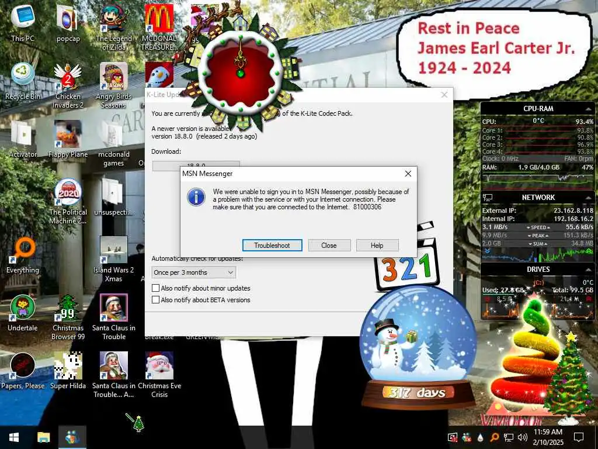Select the Angry Birds Seasons icon
Screen dimensions: 598x449
(114, 85)
